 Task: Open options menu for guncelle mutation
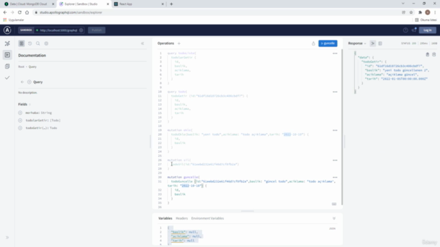tap(335, 177)
